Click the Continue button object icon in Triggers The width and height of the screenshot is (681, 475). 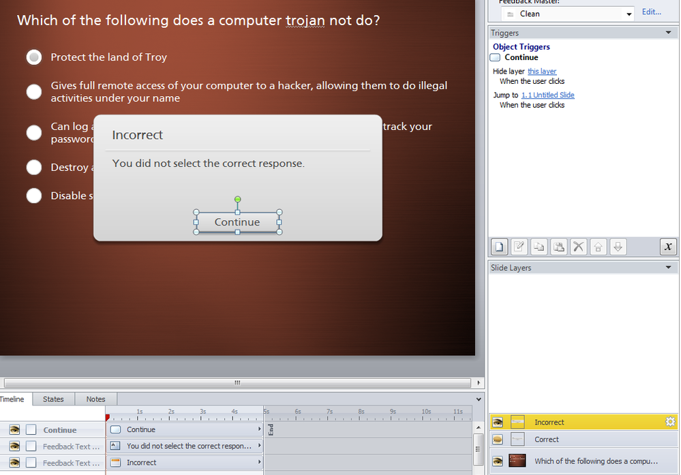point(495,57)
